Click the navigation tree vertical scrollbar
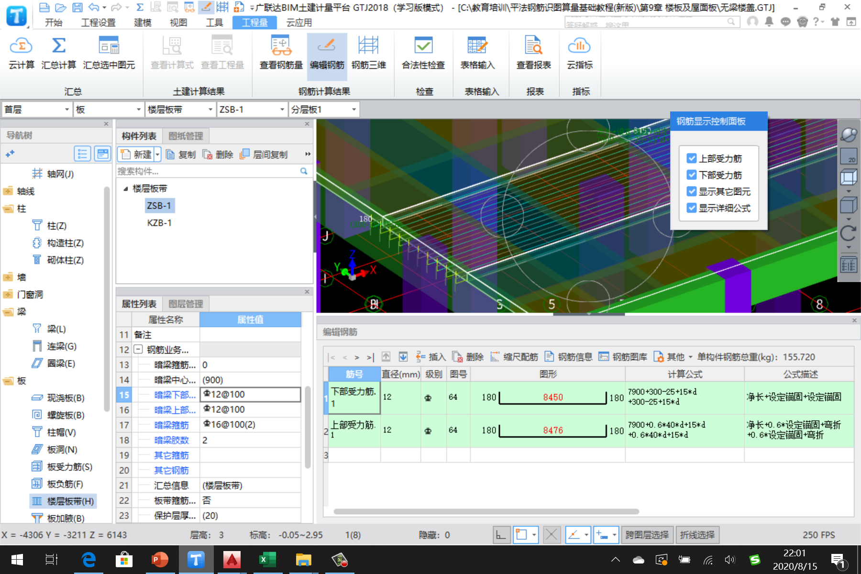 [x=107, y=299]
